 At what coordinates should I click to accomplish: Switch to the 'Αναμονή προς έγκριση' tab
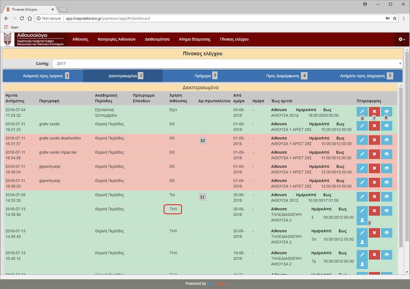[x=43, y=76]
